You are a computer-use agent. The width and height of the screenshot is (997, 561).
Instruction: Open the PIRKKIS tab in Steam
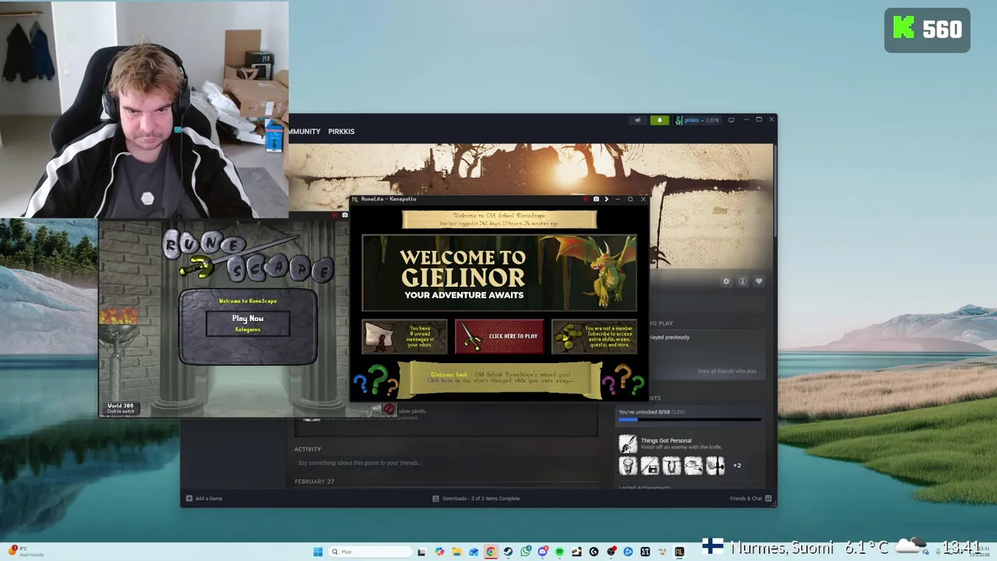(x=341, y=131)
